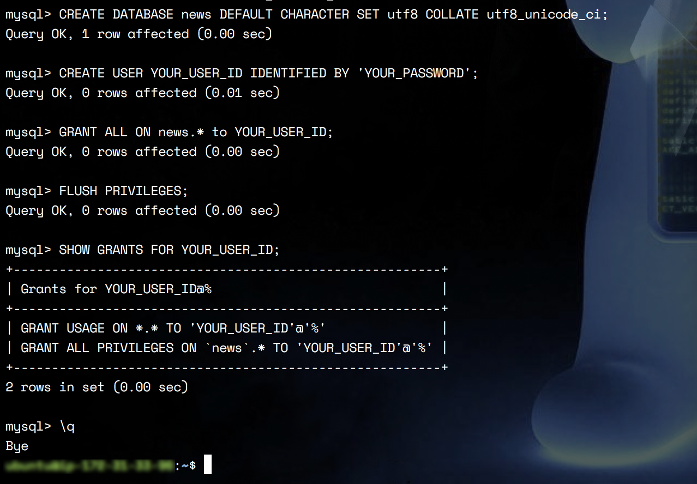Viewport: 697px width, 484px height.
Task: Click the 'Bye' output line
Action: click(17, 446)
